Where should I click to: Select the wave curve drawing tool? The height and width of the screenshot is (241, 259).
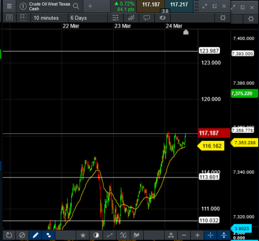pyautogui.click(x=123, y=235)
